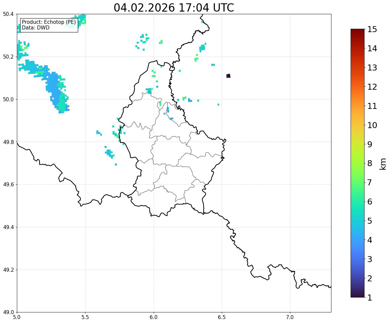Click the longitude axis label 7.0
This screenshot has width=390, height=323.
coord(290,317)
